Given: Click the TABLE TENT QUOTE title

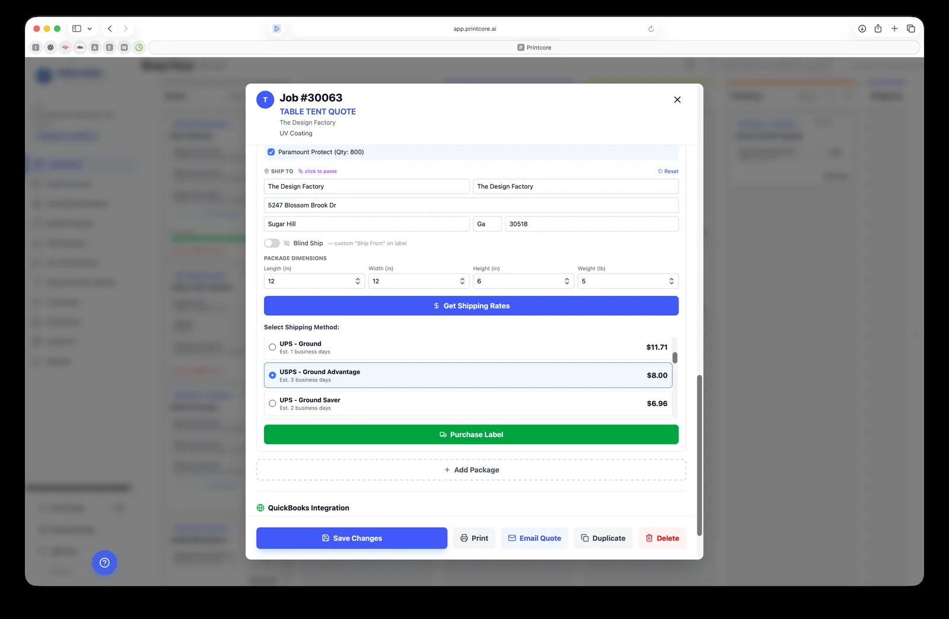Looking at the screenshot, I should (x=318, y=111).
